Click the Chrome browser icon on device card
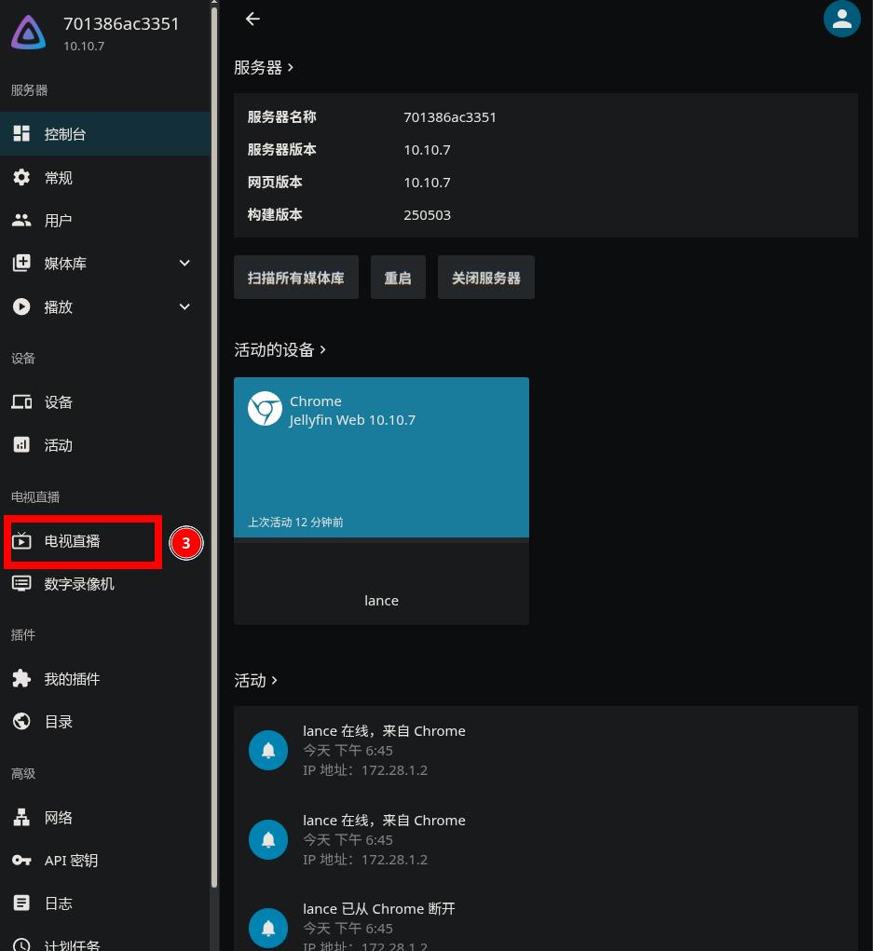Screen dimensions: 873x951 click(x=265, y=408)
